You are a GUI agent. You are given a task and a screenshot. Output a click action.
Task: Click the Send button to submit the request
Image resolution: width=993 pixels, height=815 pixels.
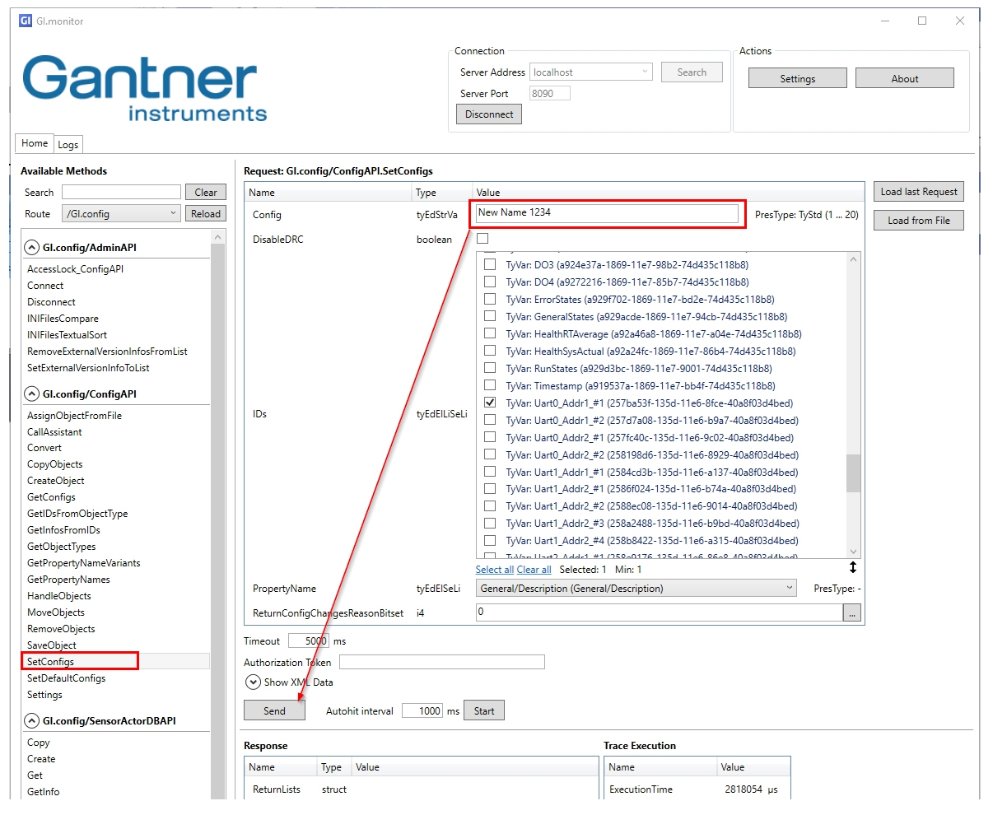point(274,710)
